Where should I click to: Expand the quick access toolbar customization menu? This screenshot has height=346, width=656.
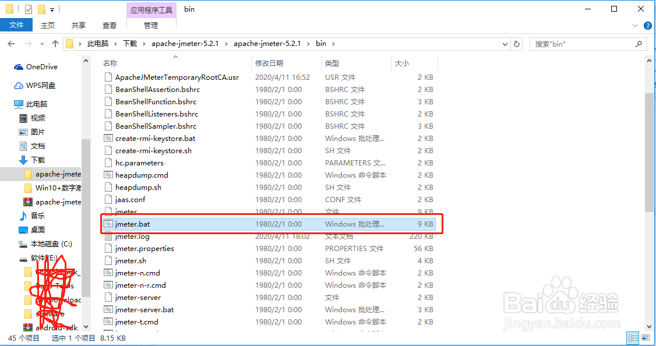pyautogui.click(x=51, y=9)
